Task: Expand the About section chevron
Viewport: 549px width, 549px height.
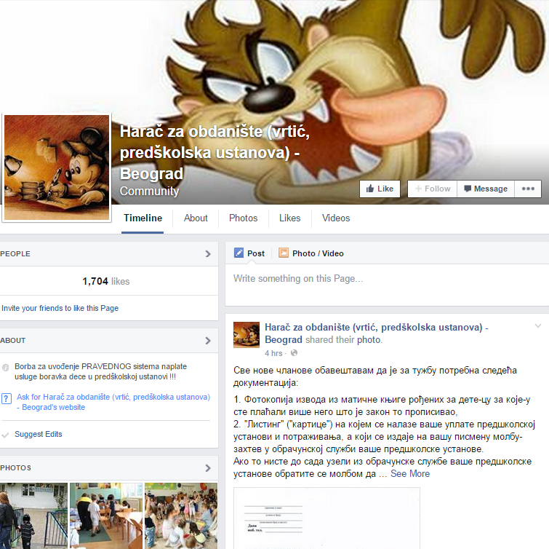Action: pyautogui.click(x=208, y=340)
